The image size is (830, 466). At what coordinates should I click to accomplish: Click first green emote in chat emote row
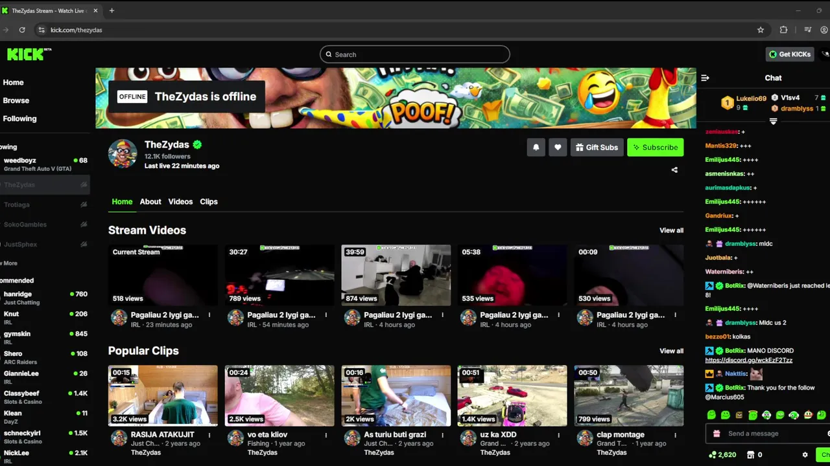711,415
